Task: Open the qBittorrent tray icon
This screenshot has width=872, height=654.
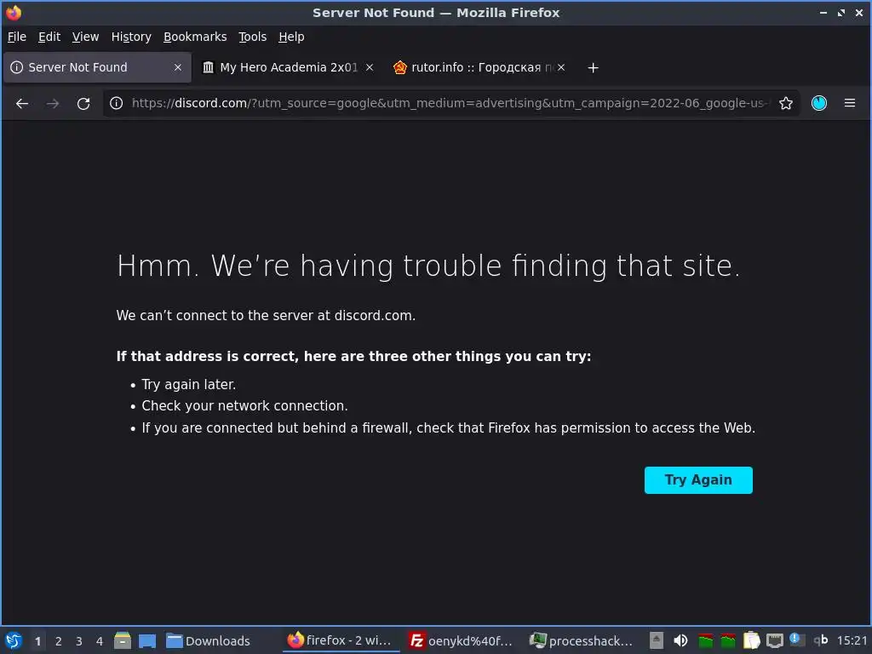Action: (820, 640)
